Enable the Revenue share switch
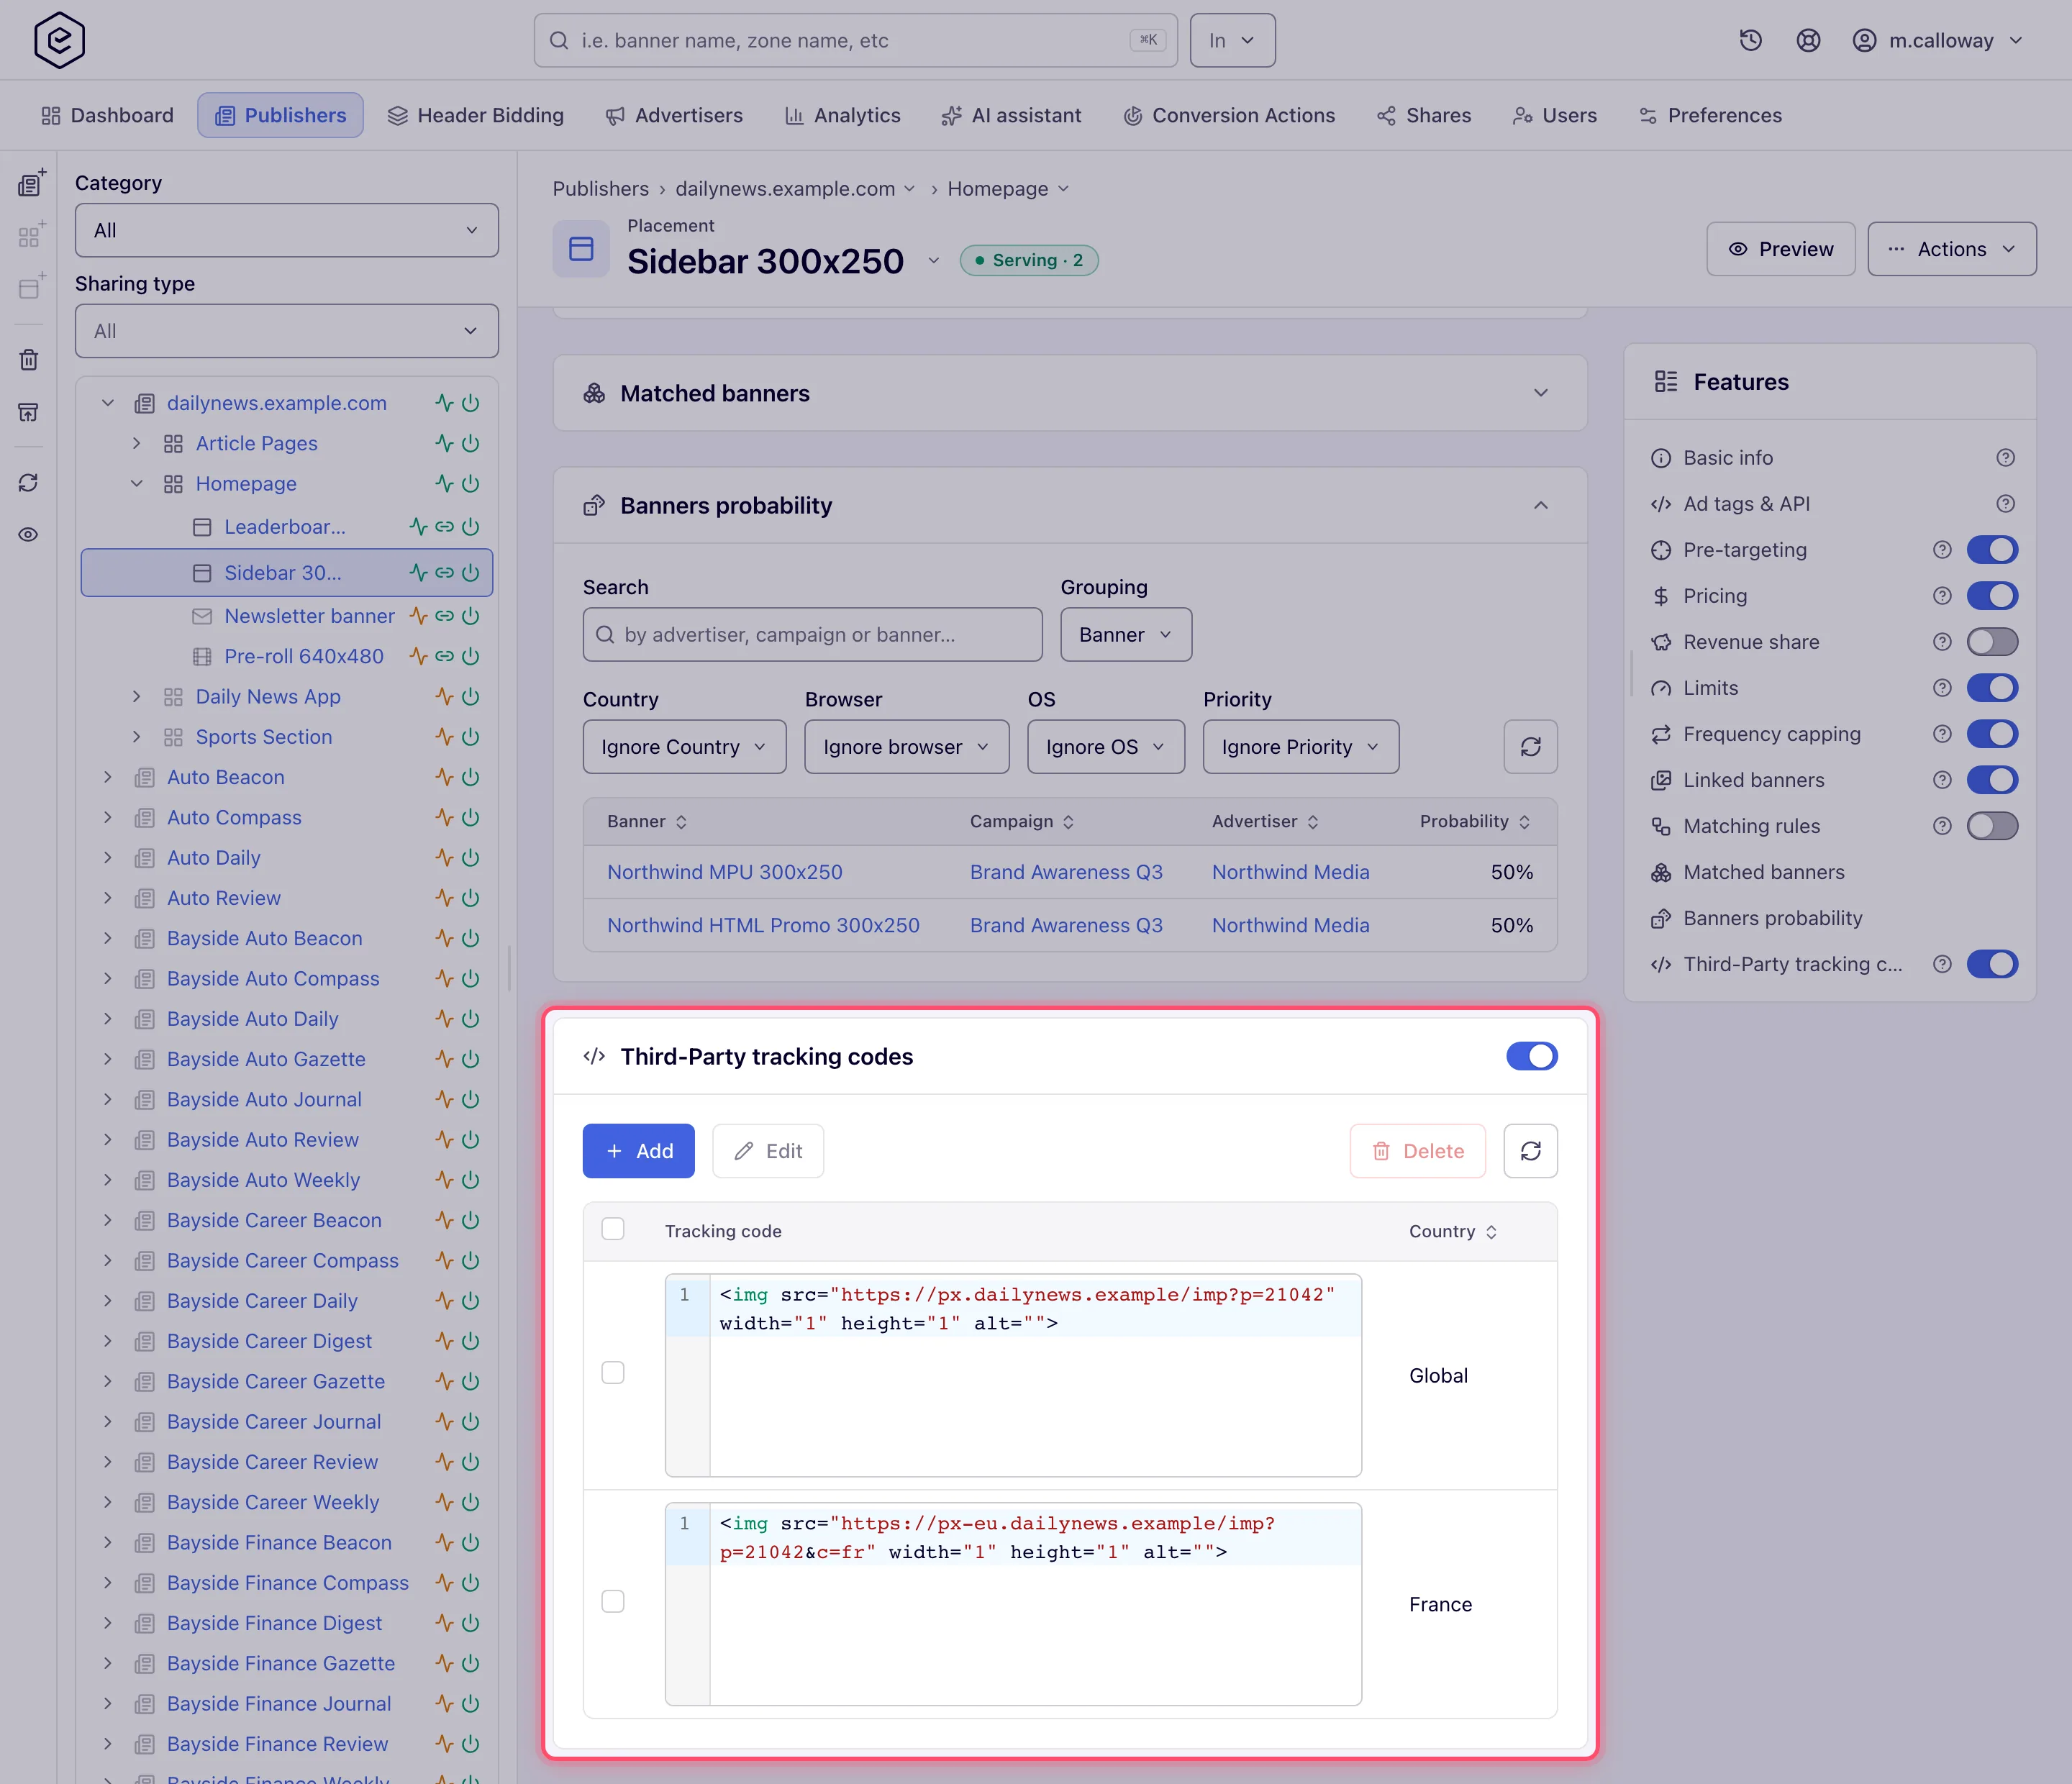 pyautogui.click(x=1992, y=642)
